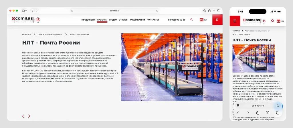The height and width of the screenshot is (128, 293).
Task: Open red hamburger menu on desktop site
Action: tap(217, 20)
